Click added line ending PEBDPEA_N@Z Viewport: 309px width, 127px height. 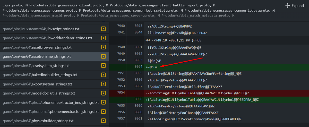click(x=202, y=99)
